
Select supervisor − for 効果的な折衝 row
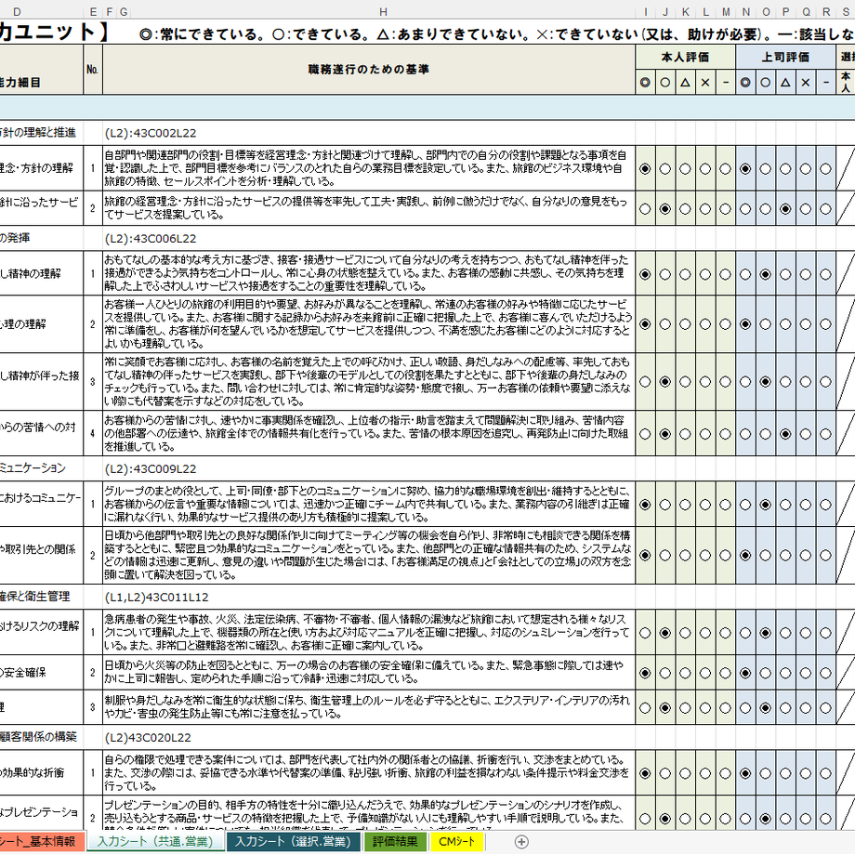826,773
